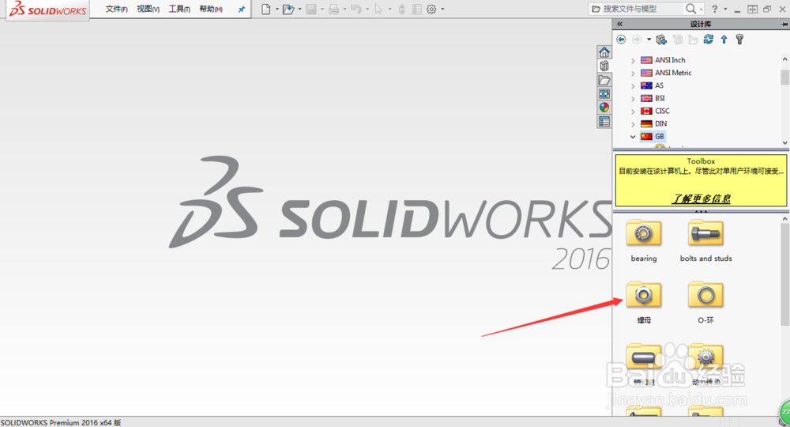Open the 视图(V) menu
Viewport: 790px width, 427px height.
[x=149, y=9]
